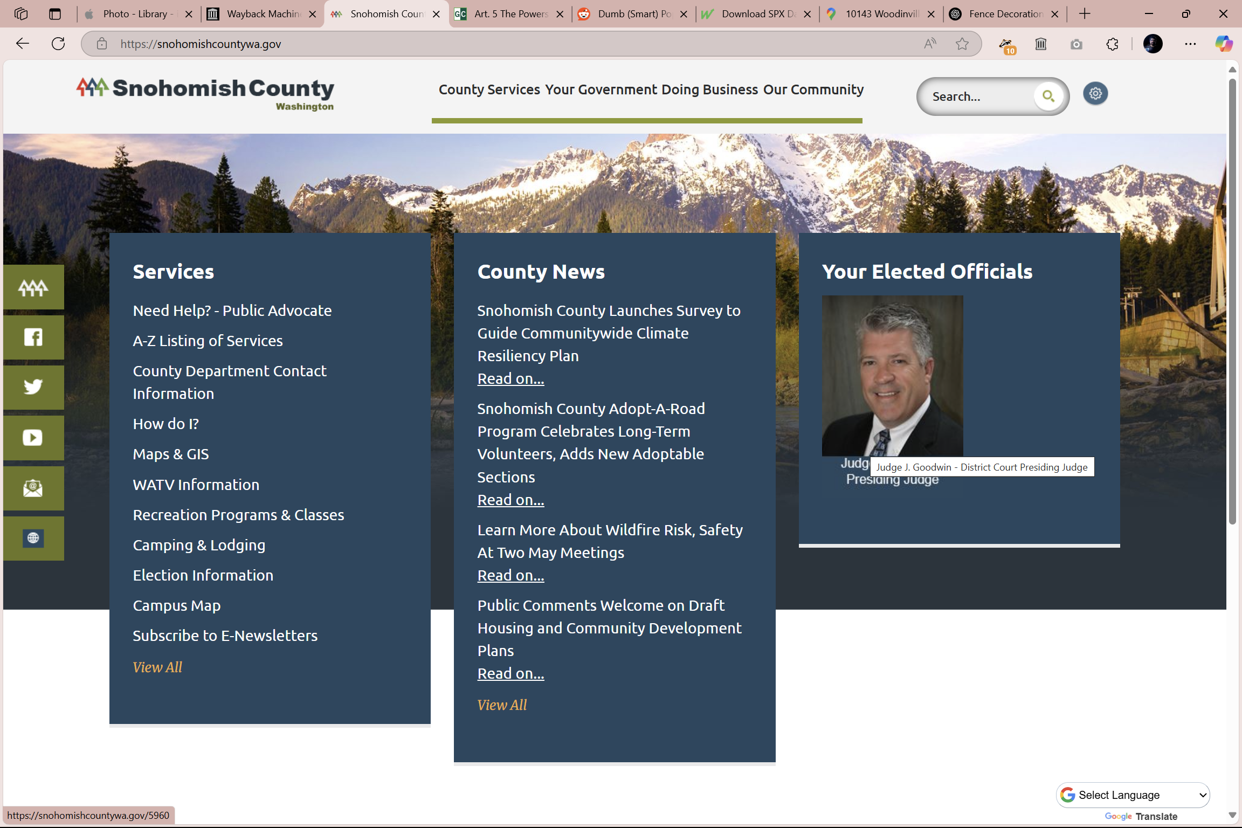Switch to the Fence Decoration tab
Screen dimensions: 1242x828
[x=1005, y=14]
